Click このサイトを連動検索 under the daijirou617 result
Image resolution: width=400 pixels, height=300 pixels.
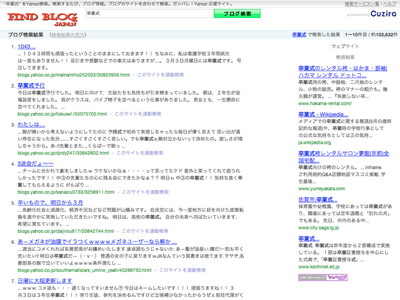coord(145,231)
